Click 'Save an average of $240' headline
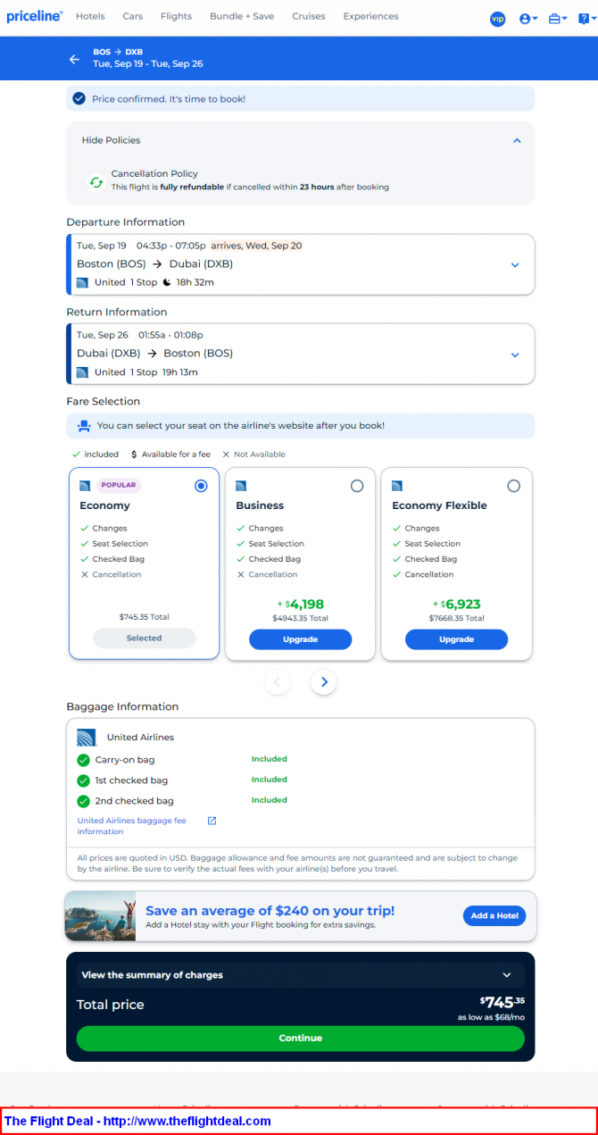This screenshot has width=598, height=1135. point(270,911)
